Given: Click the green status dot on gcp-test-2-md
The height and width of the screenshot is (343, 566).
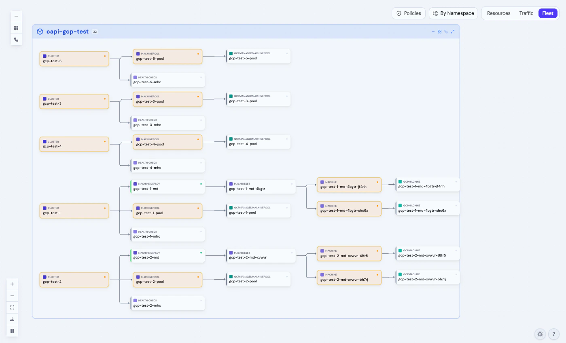Looking at the screenshot, I should pyautogui.click(x=201, y=253).
